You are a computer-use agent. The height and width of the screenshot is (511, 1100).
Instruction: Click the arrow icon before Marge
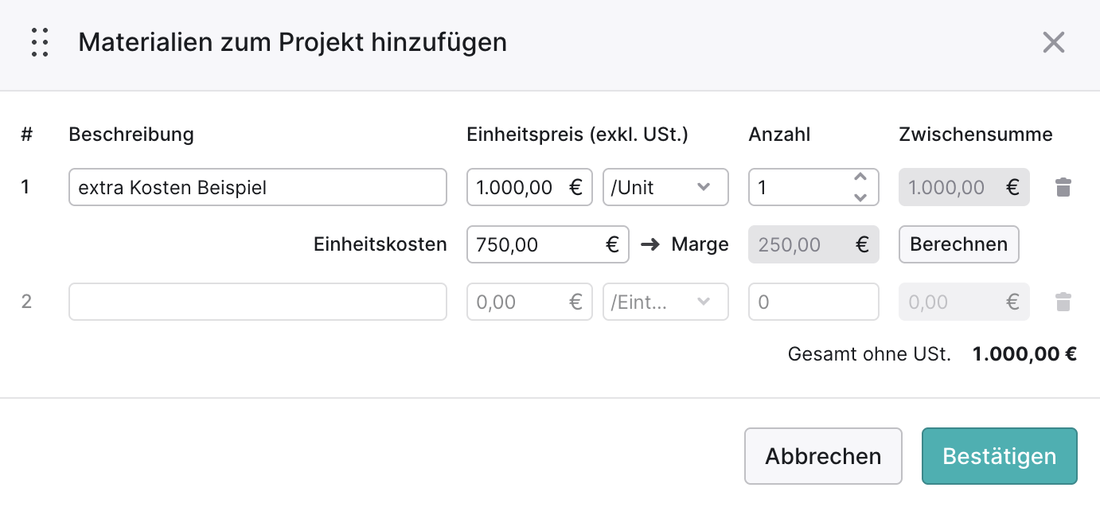[x=650, y=244]
